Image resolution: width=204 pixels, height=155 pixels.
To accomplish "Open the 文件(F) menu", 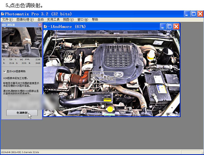I will 7,19.
